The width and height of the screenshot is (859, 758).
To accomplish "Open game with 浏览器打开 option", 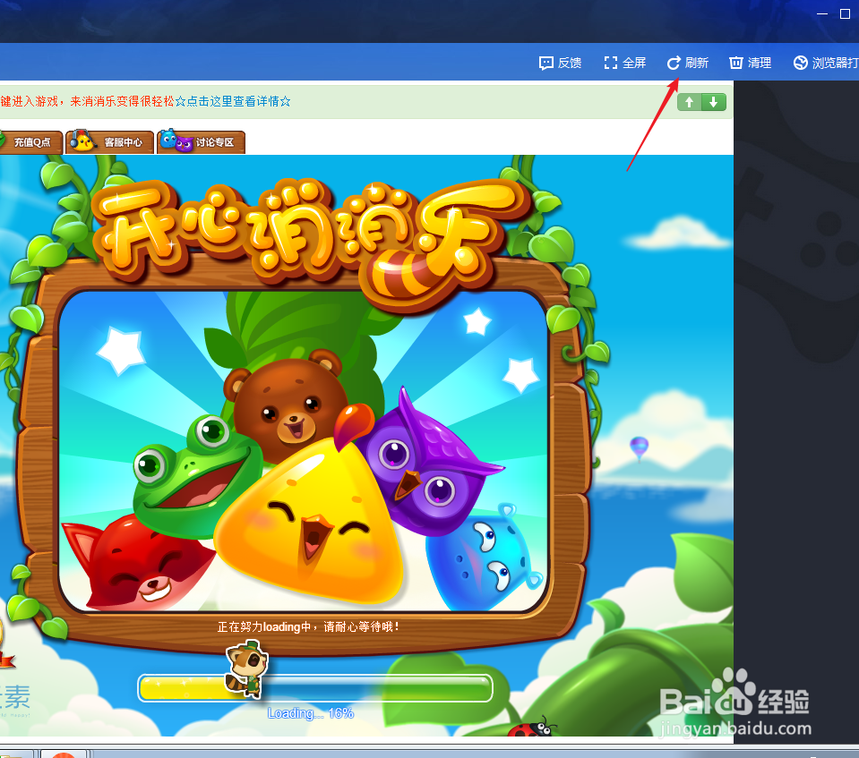I will [x=826, y=63].
